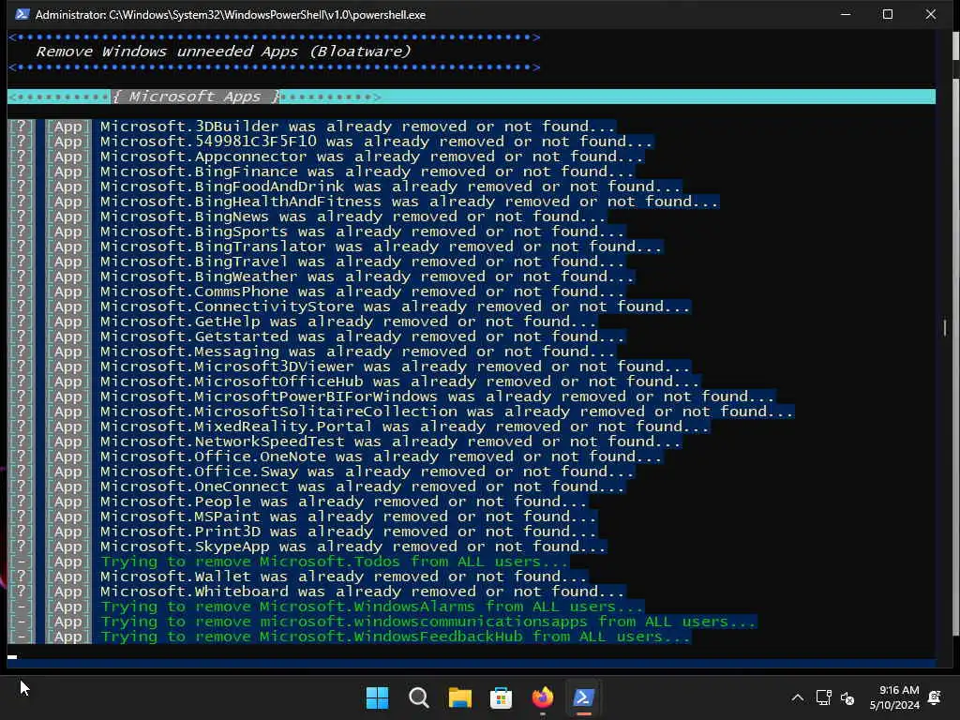Click 'Trying to remove microsoft.windowscommunicationsapps' line
The image size is (960, 720).
coord(427,622)
